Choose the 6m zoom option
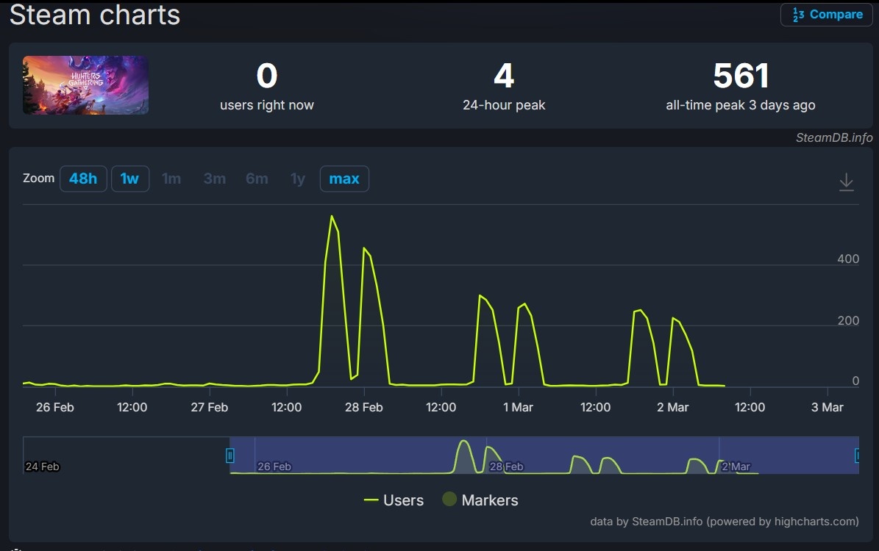 [x=257, y=179]
